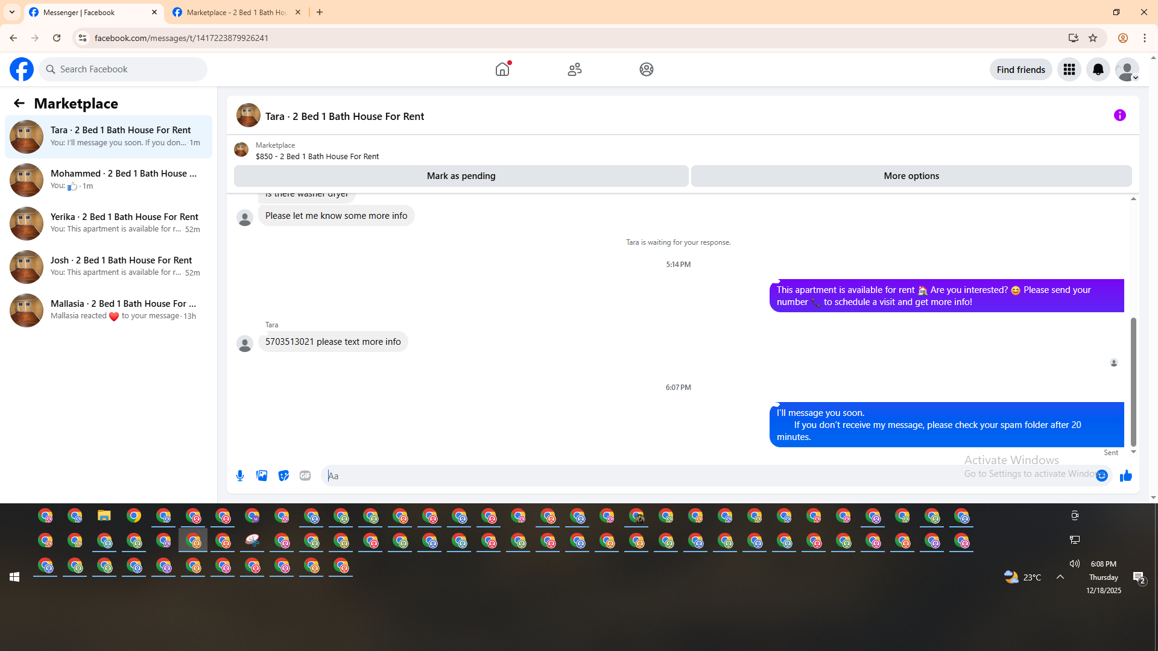The image size is (1158, 651).
Task: Go back in browser history
Action: [x=13, y=38]
